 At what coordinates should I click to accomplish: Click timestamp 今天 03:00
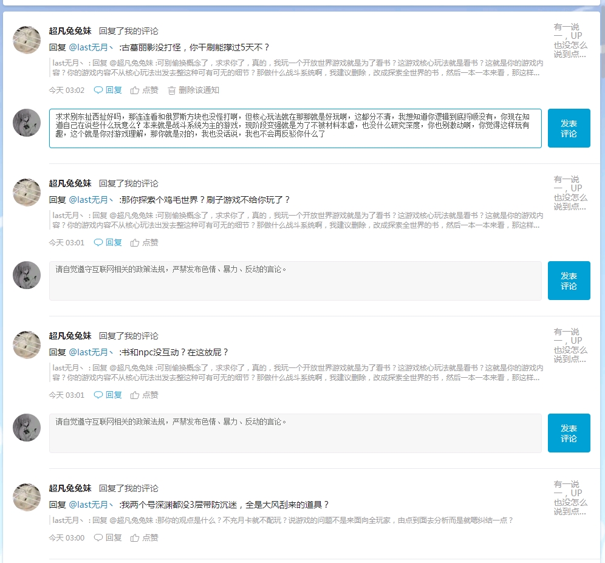66,538
